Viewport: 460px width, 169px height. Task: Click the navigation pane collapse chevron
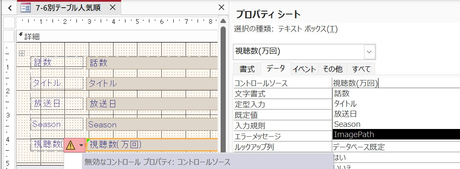click(10, 8)
